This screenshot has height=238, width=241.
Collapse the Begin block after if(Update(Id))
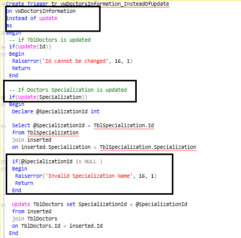(x=3, y=55)
